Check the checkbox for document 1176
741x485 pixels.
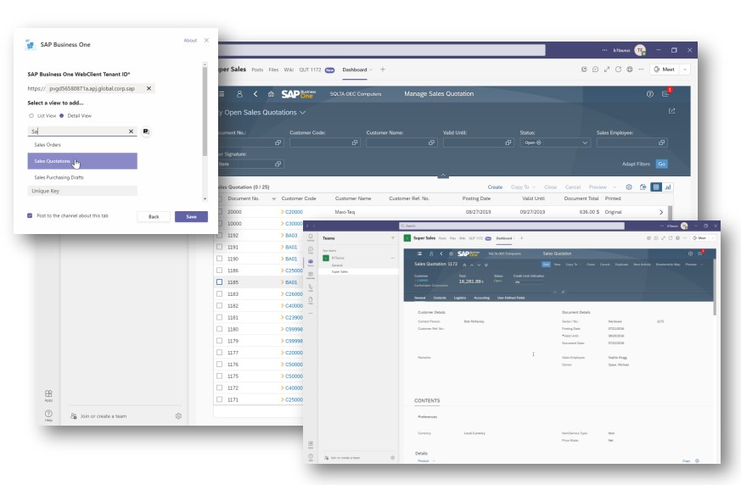pos(219,364)
